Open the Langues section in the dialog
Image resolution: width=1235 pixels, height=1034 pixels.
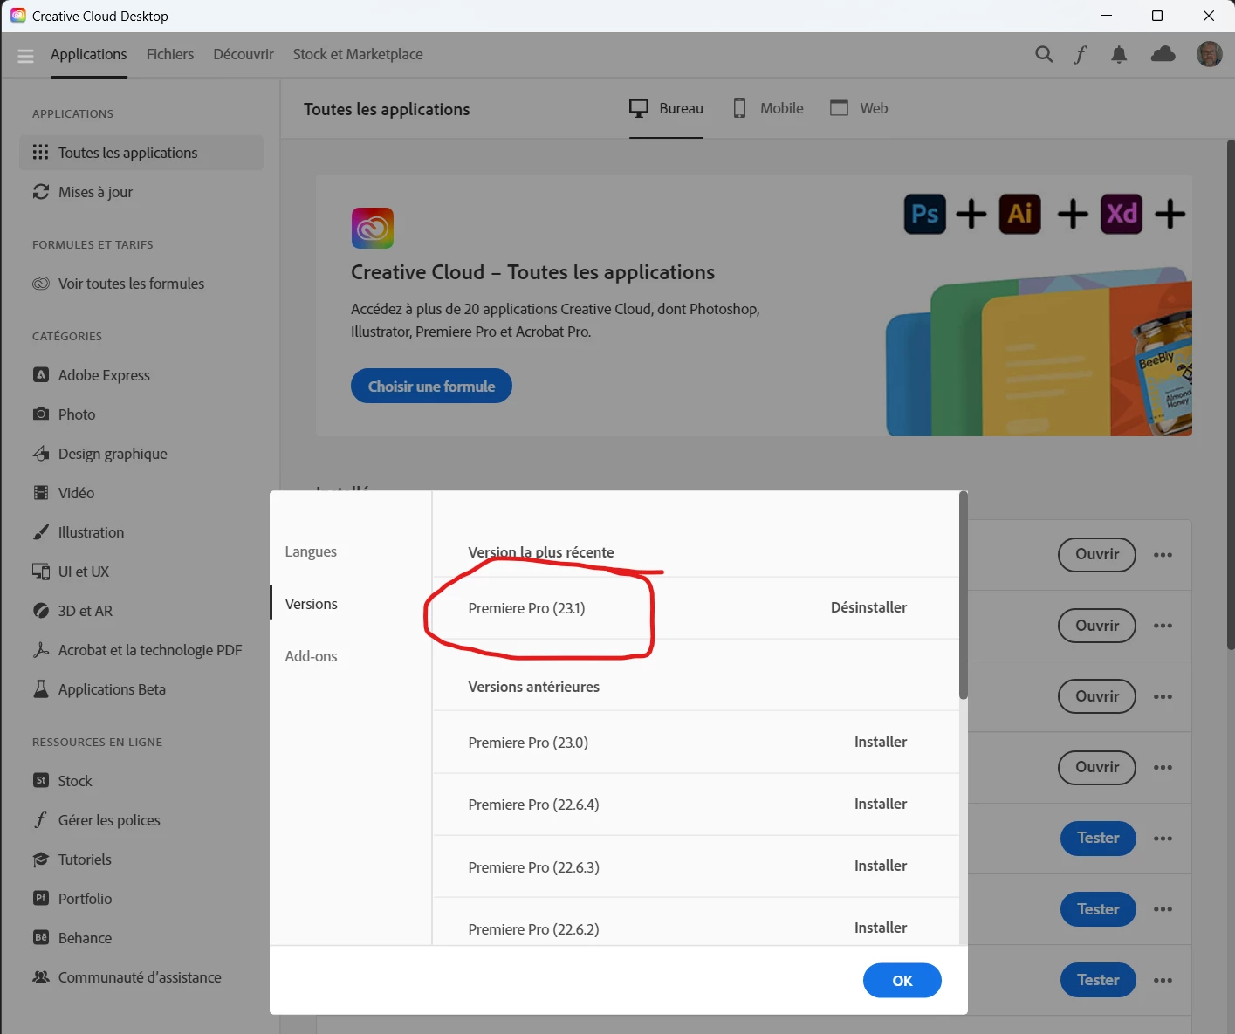[x=311, y=551]
